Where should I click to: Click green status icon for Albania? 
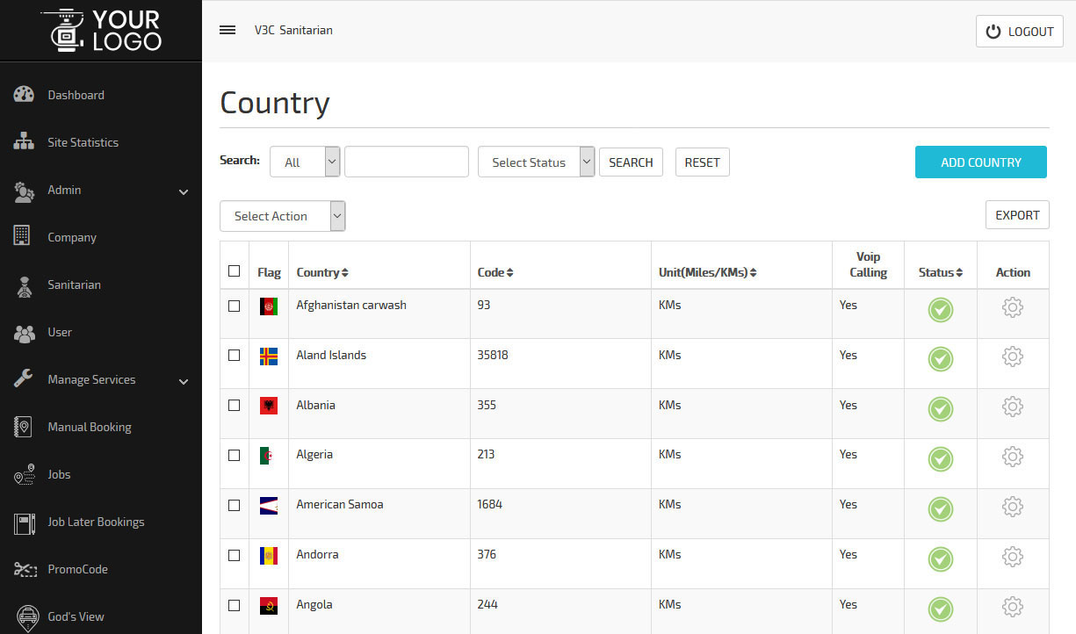point(941,409)
